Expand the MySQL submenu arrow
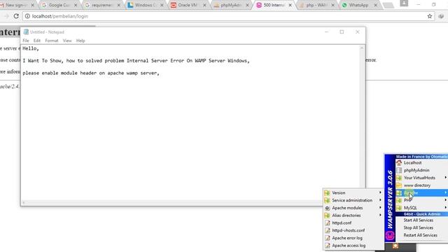This screenshot has height=252, width=448. coord(445,207)
